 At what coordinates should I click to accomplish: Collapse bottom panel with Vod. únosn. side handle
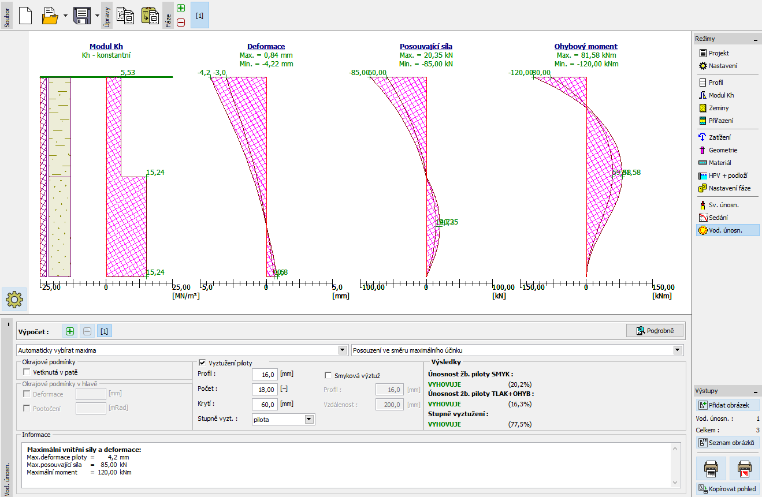click(8, 323)
